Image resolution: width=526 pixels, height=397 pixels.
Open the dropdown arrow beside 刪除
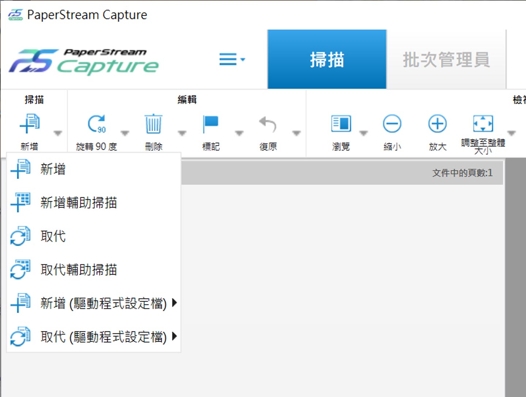tap(182, 133)
